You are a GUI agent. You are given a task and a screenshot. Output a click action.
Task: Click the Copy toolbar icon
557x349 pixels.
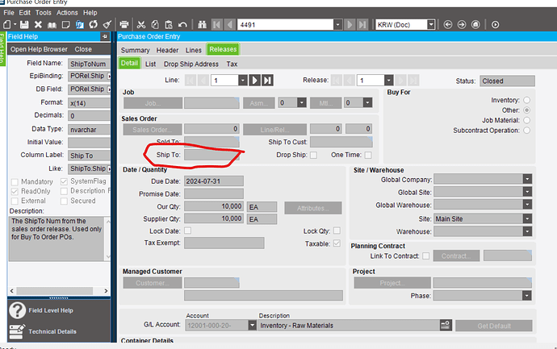click(155, 24)
